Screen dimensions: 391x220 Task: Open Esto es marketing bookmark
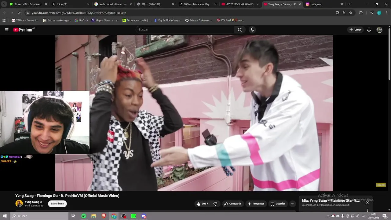(57, 20)
